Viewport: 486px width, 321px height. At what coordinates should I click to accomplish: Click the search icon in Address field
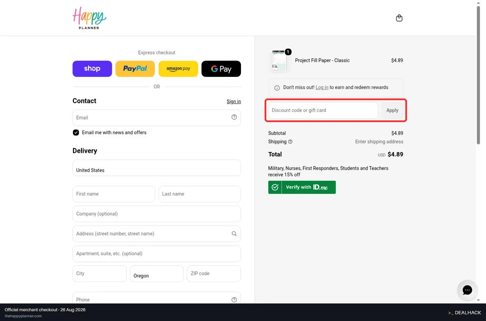(234, 233)
